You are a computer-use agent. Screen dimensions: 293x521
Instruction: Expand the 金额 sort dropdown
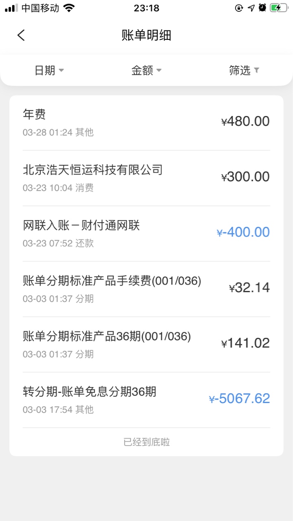tap(146, 70)
